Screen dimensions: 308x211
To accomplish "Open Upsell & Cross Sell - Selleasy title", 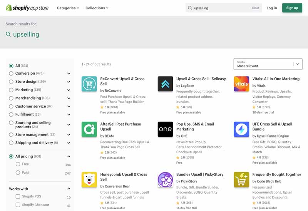I will pyautogui.click(x=201, y=79).
